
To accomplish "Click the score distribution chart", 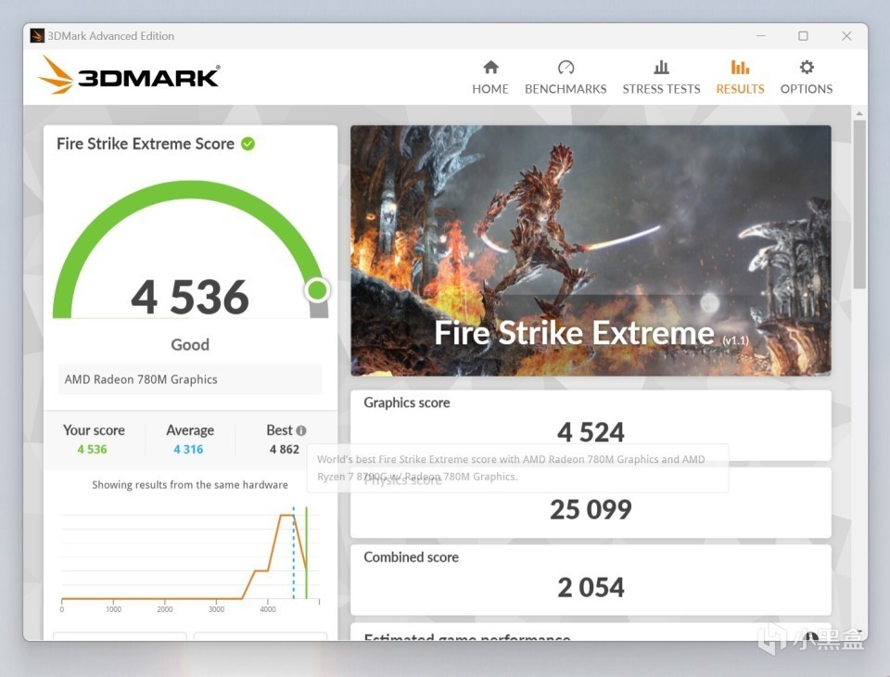I will (x=190, y=558).
